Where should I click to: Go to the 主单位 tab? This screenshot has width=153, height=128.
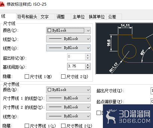[x=79, y=17]
